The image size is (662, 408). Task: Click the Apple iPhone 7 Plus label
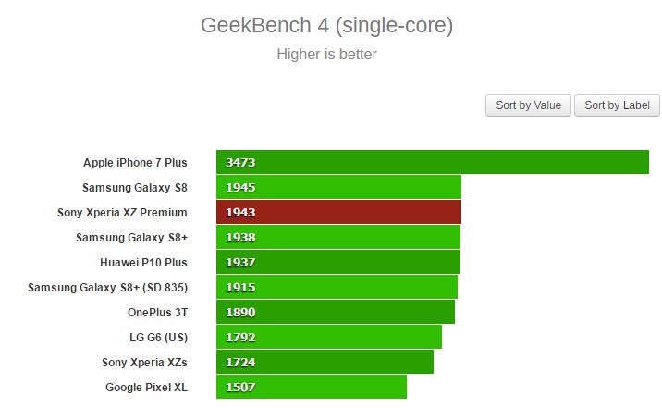tap(135, 162)
